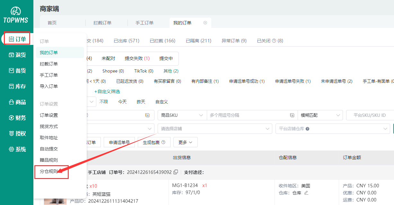The height and width of the screenshot is (205, 394).
Task: Open the 商品 sidebar section
Action: (17, 102)
